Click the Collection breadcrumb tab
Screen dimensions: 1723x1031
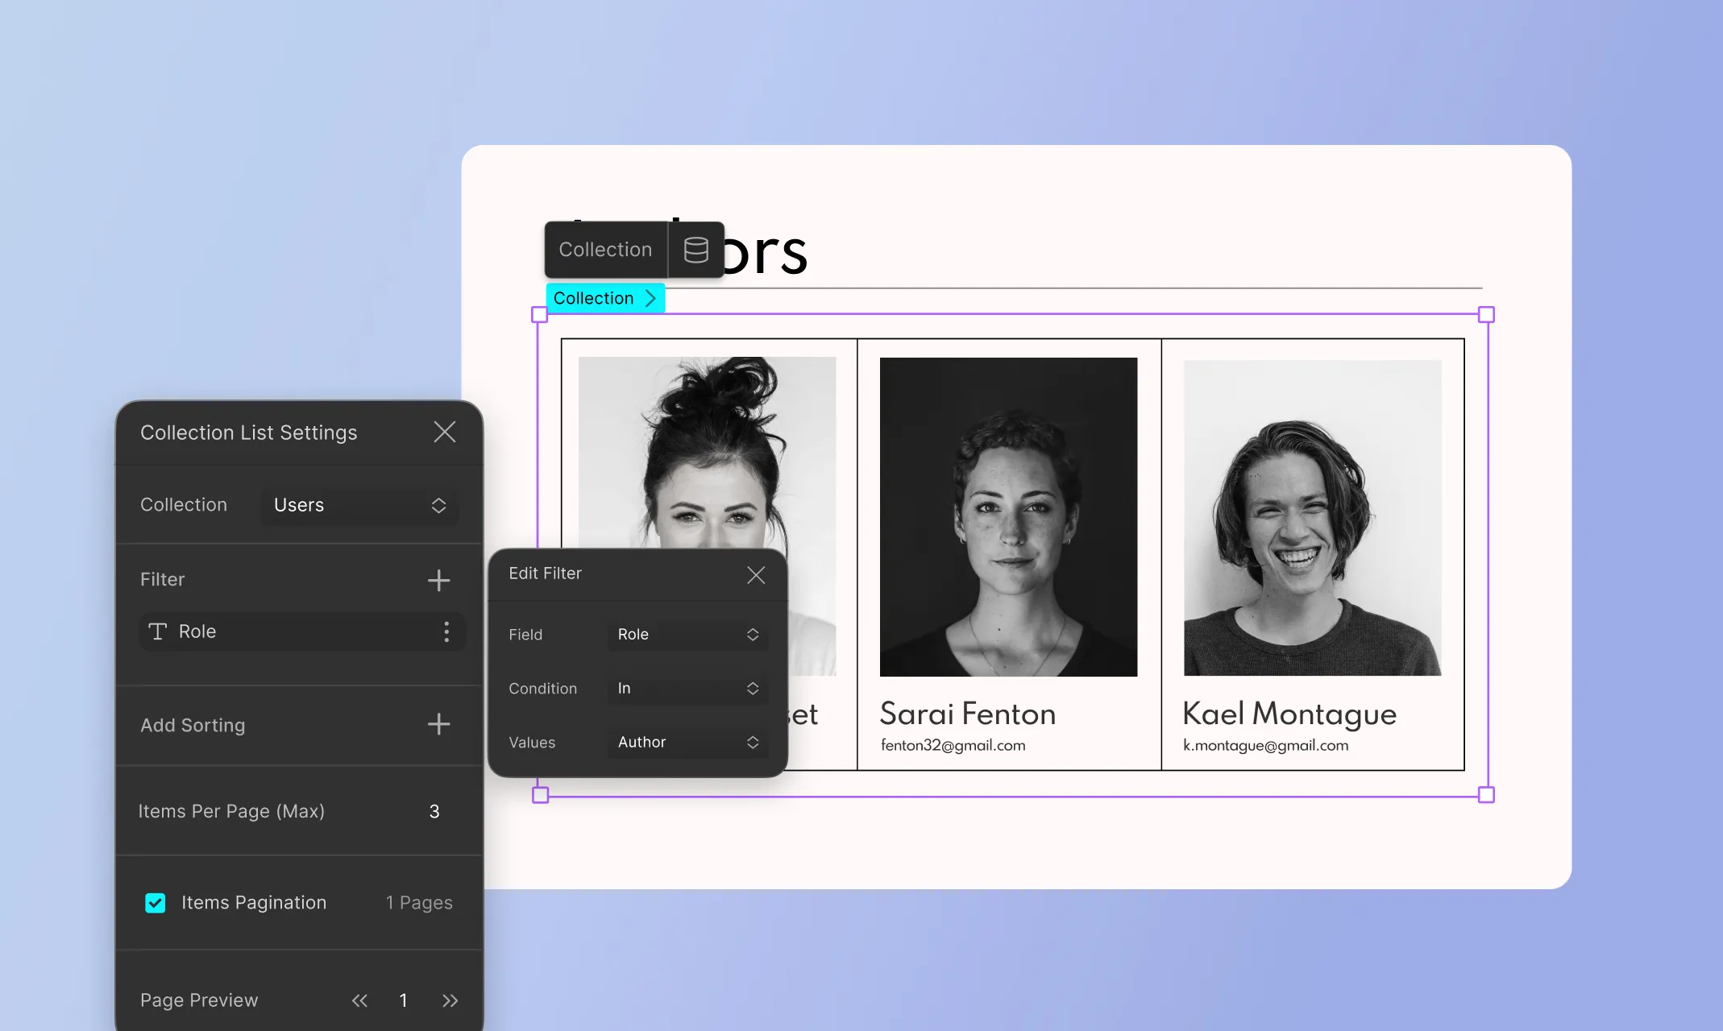click(x=603, y=297)
